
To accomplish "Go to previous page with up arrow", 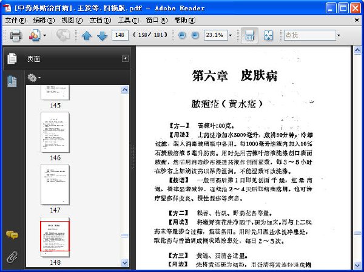I will click(87, 36).
